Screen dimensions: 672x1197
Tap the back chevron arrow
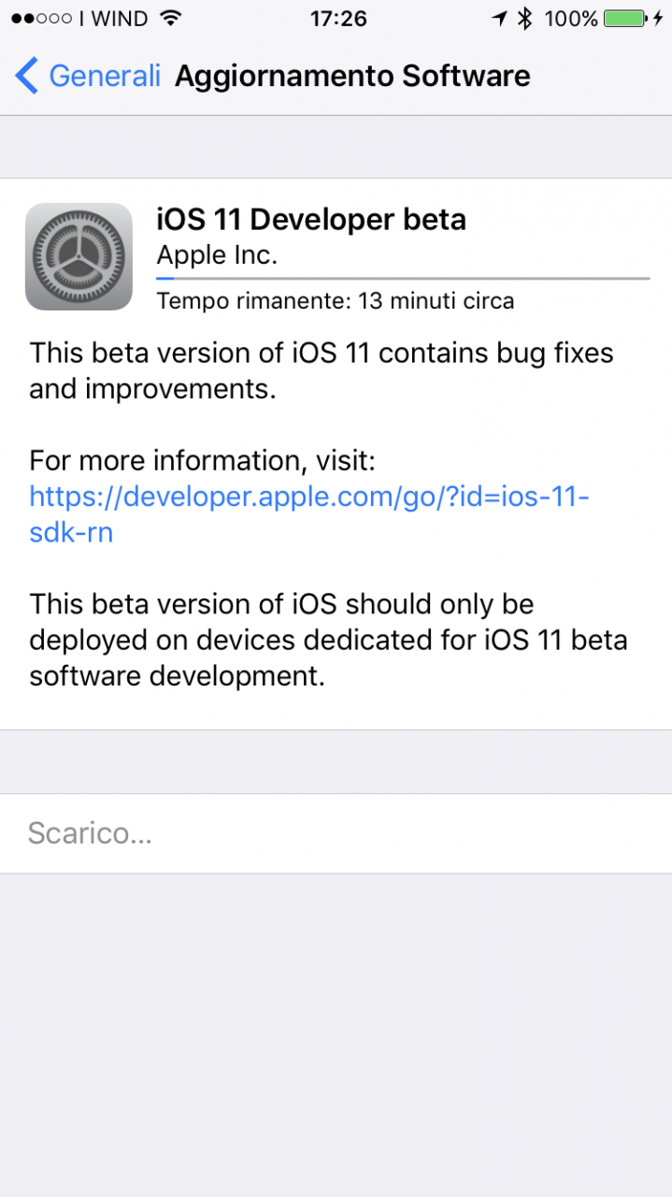27,76
